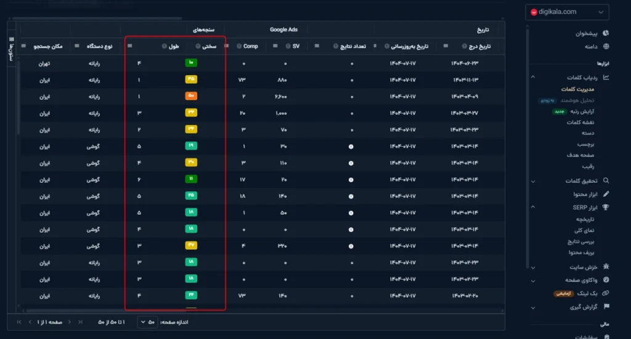Open رقیب sidebar item
Screen dimensions: 631x339
tap(588, 166)
